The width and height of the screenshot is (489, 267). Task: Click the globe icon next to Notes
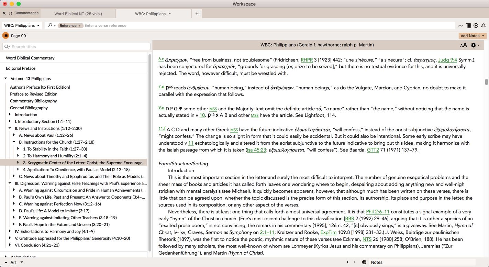(364, 262)
